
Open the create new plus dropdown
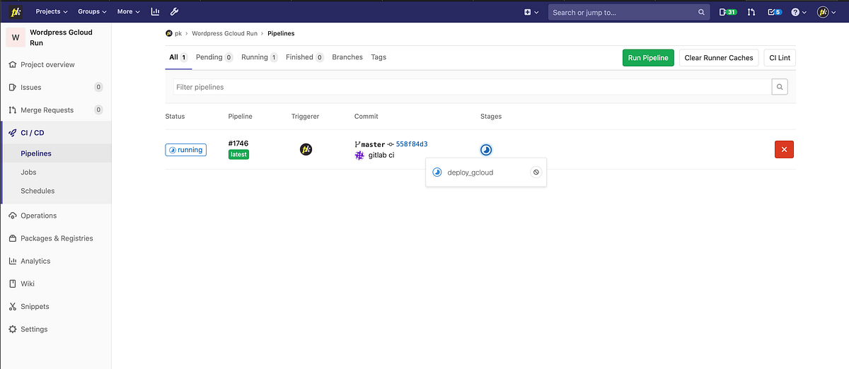531,12
